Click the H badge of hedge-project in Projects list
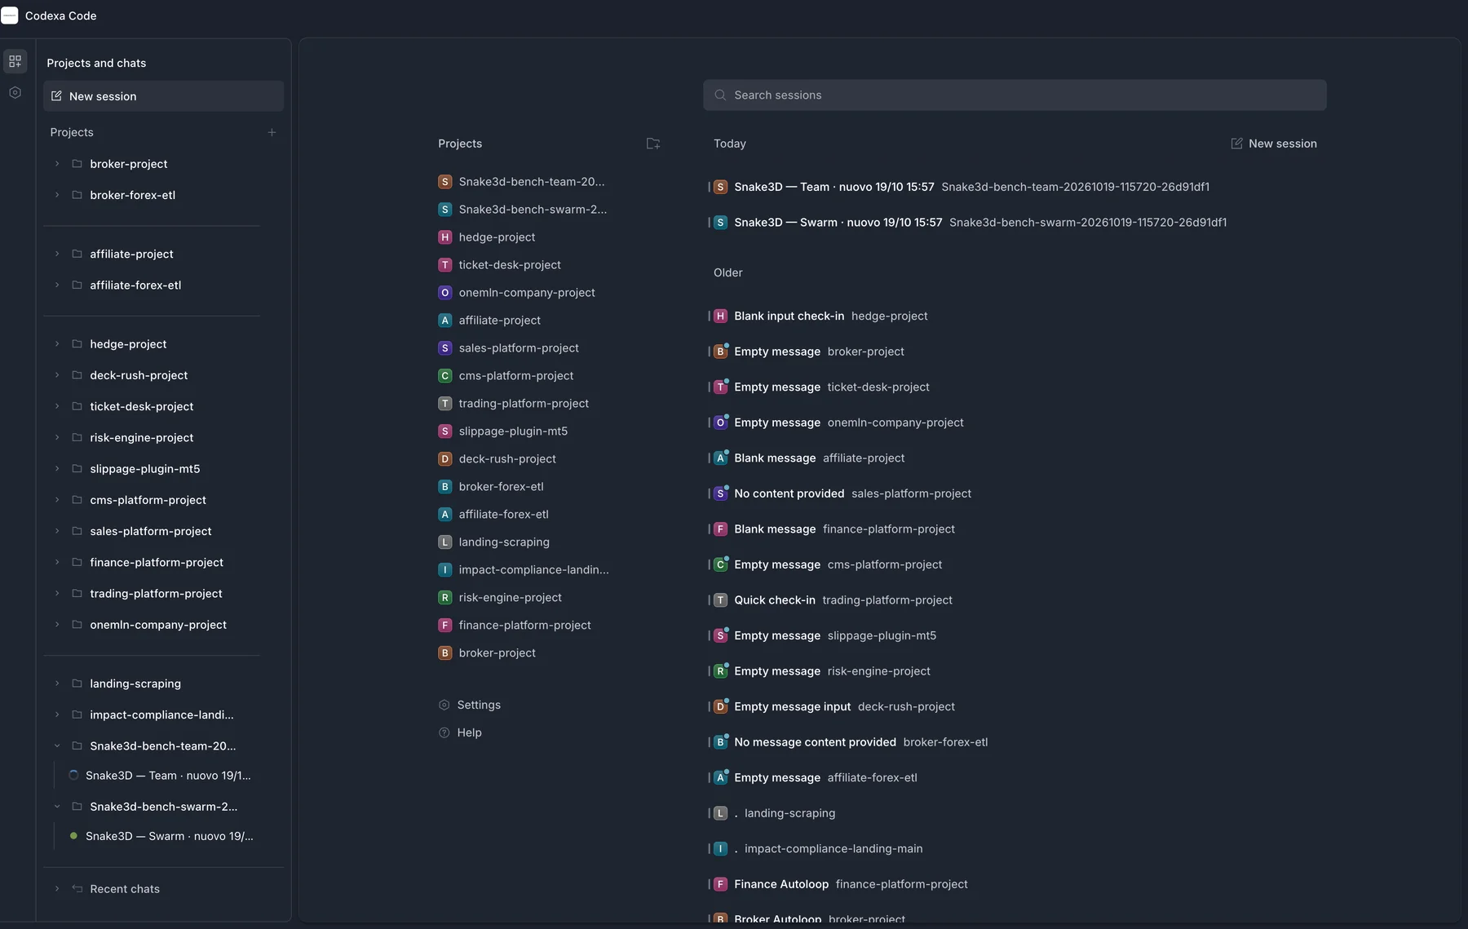 click(444, 237)
